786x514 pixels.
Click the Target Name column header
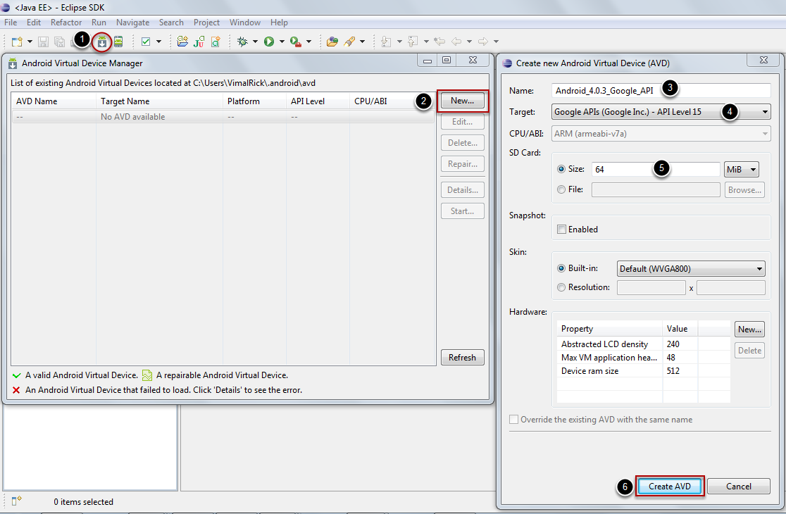159,101
